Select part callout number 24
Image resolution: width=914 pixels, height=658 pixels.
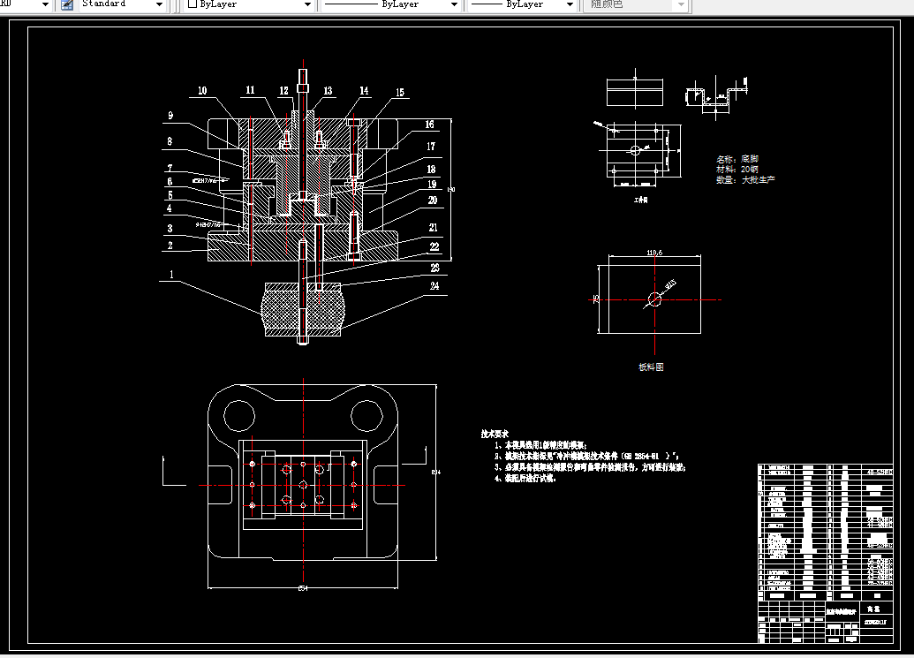(x=434, y=285)
